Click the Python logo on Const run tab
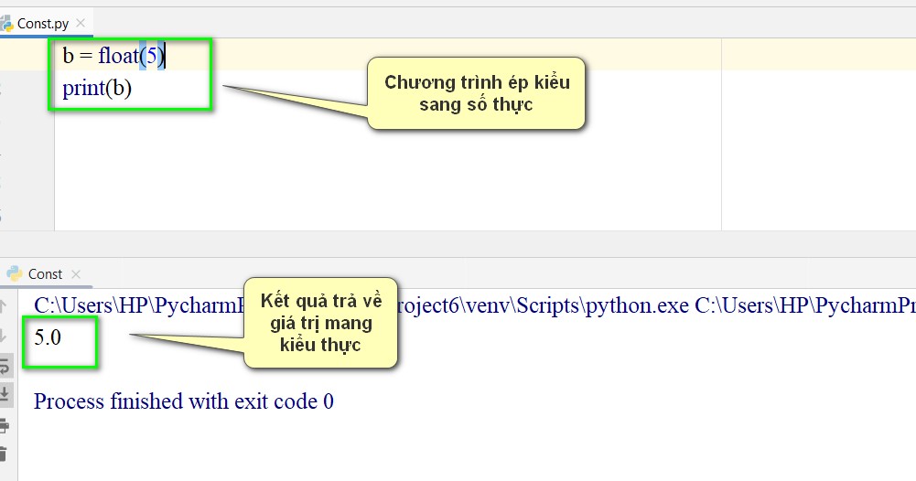Viewport: 916px width, 481px height. [x=14, y=273]
